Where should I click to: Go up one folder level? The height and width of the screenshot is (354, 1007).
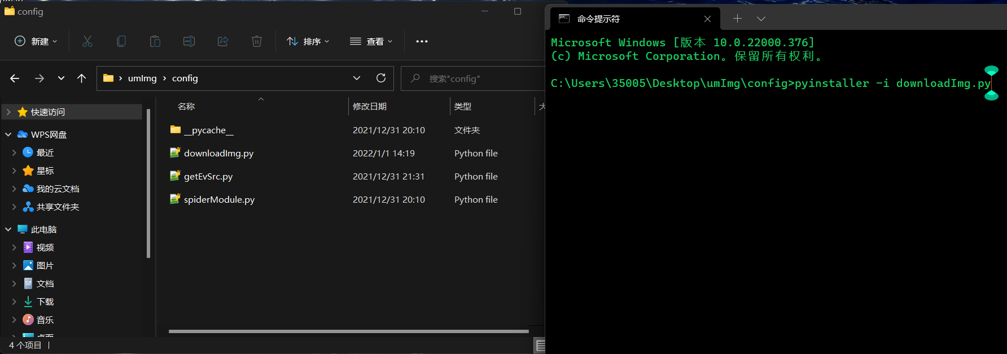click(82, 78)
